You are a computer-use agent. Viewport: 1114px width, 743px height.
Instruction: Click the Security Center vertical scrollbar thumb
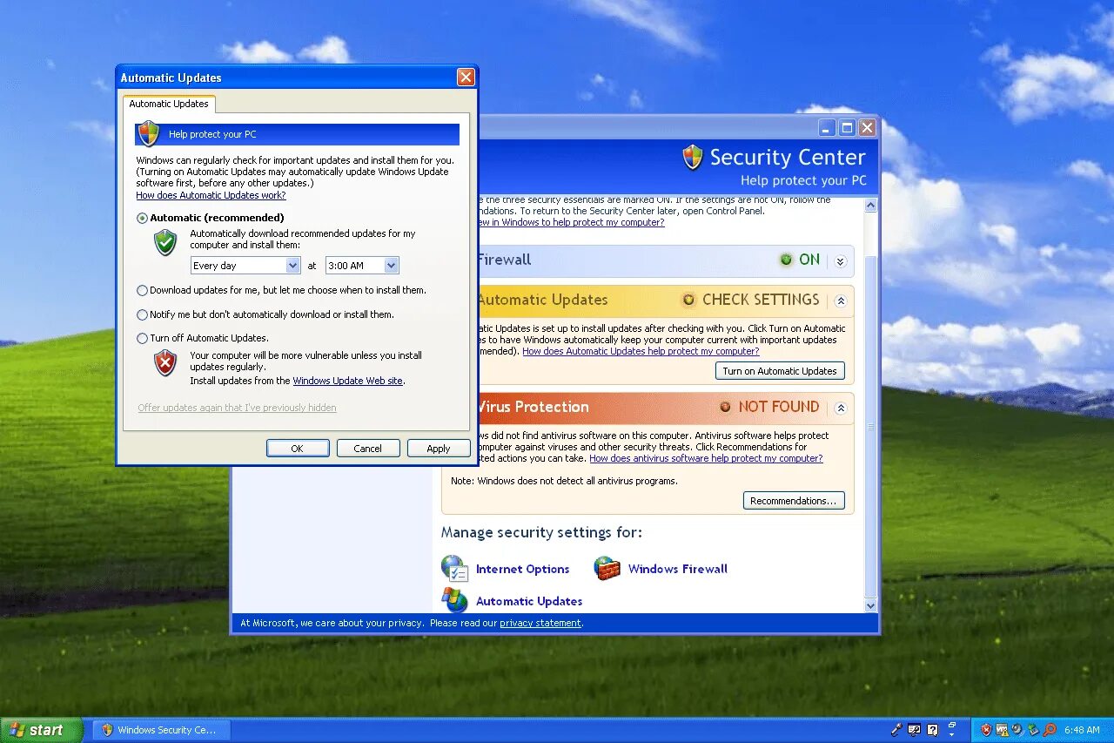(870, 426)
